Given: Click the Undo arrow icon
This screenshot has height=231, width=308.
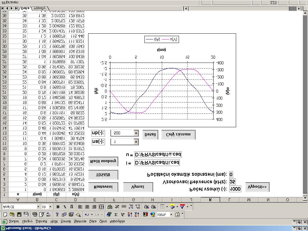Looking at the screenshot, I should (x=87, y=214).
